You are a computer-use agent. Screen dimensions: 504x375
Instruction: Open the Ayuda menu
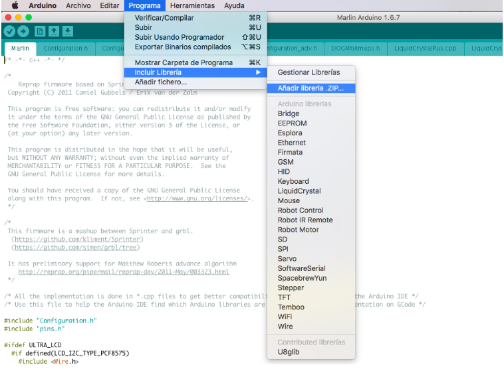coord(234,5)
